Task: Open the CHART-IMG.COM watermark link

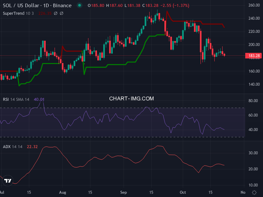Action: point(131,98)
